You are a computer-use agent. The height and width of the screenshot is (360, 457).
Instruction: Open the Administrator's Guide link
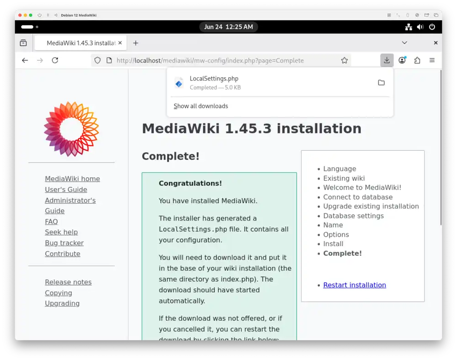[x=70, y=206]
